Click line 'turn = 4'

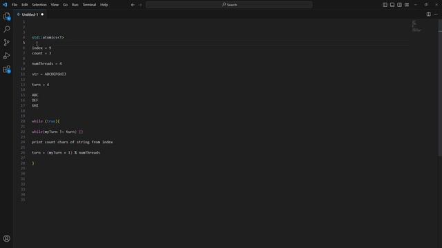(x=40, y=85)
